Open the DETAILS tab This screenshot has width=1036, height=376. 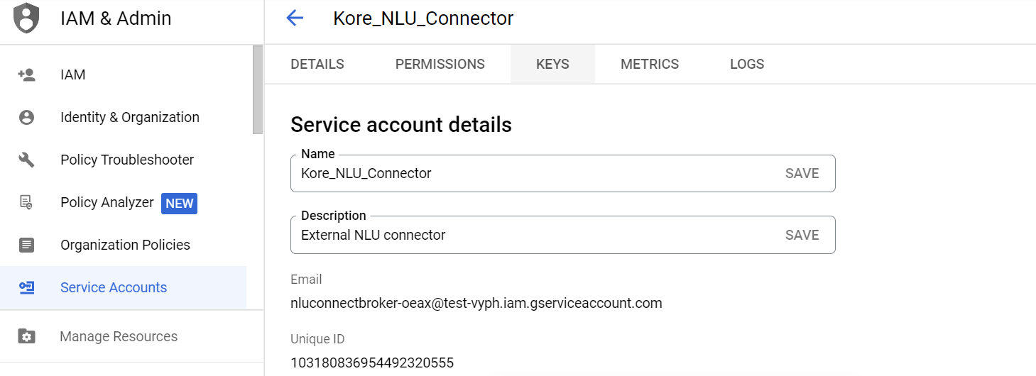point(317,65)
